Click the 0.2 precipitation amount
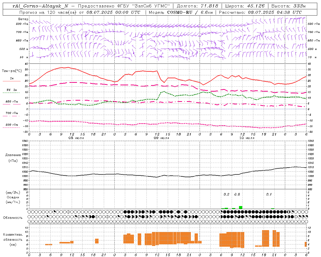 tap(226, 195)
